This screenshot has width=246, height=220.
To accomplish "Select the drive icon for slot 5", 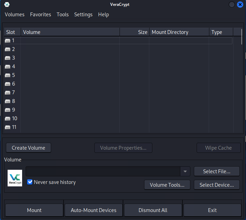I will tap(8, 76).
